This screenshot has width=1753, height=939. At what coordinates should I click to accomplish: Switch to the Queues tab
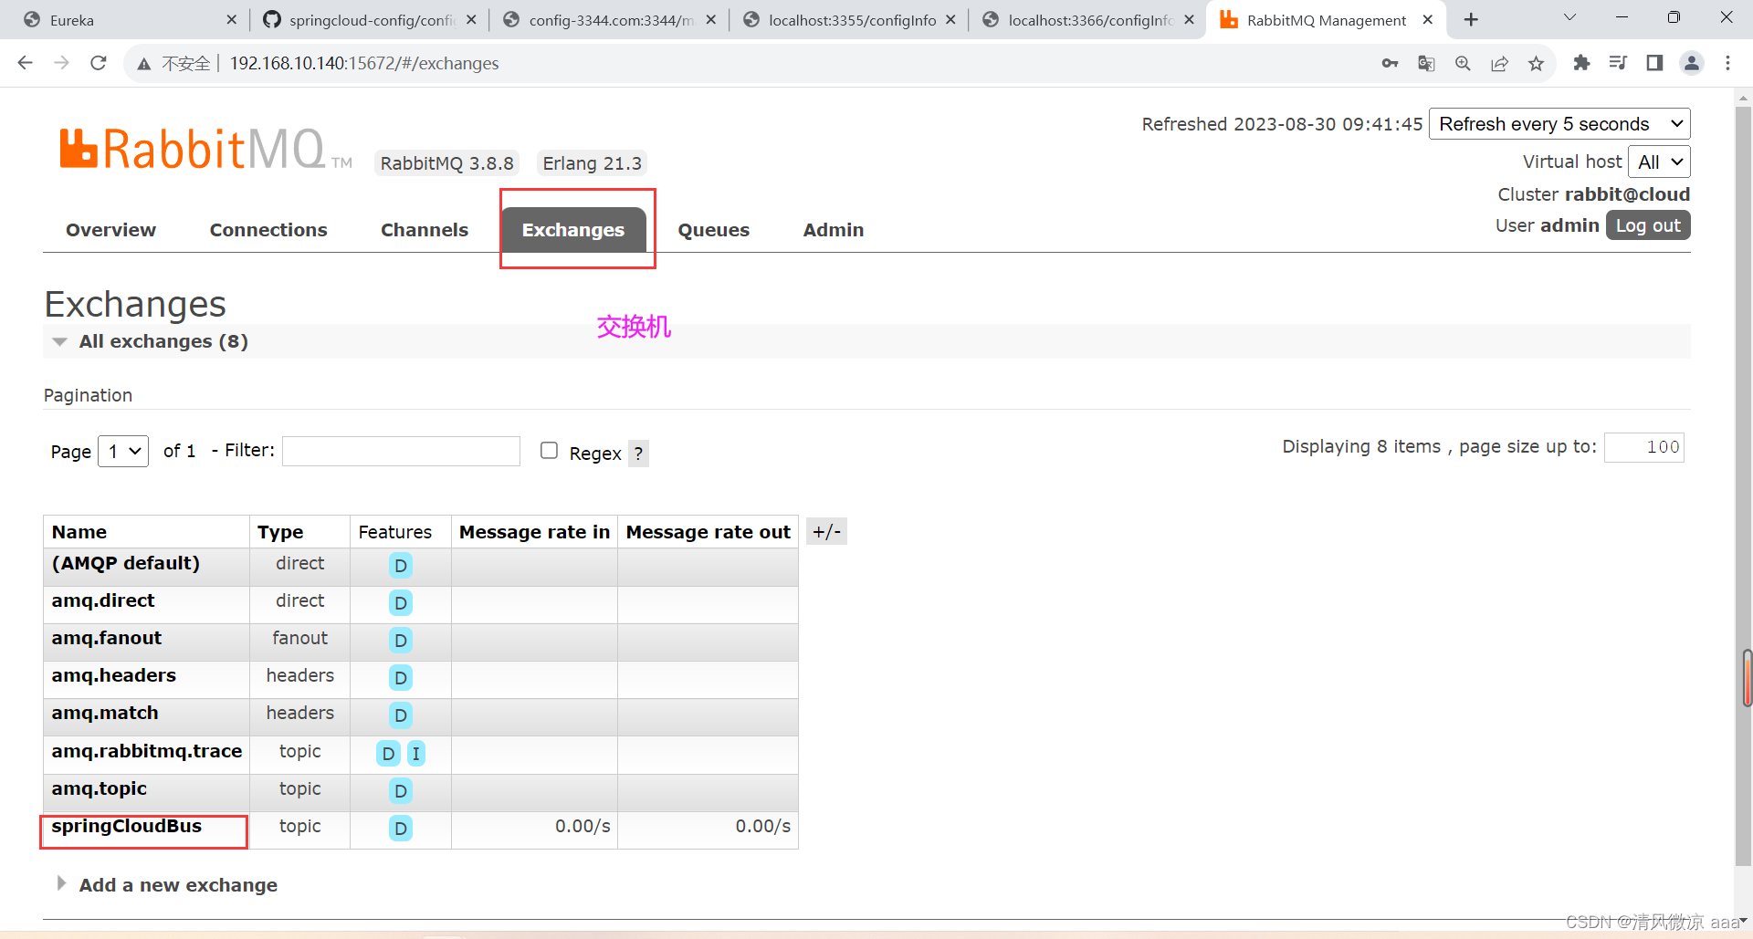click(713, 230)
